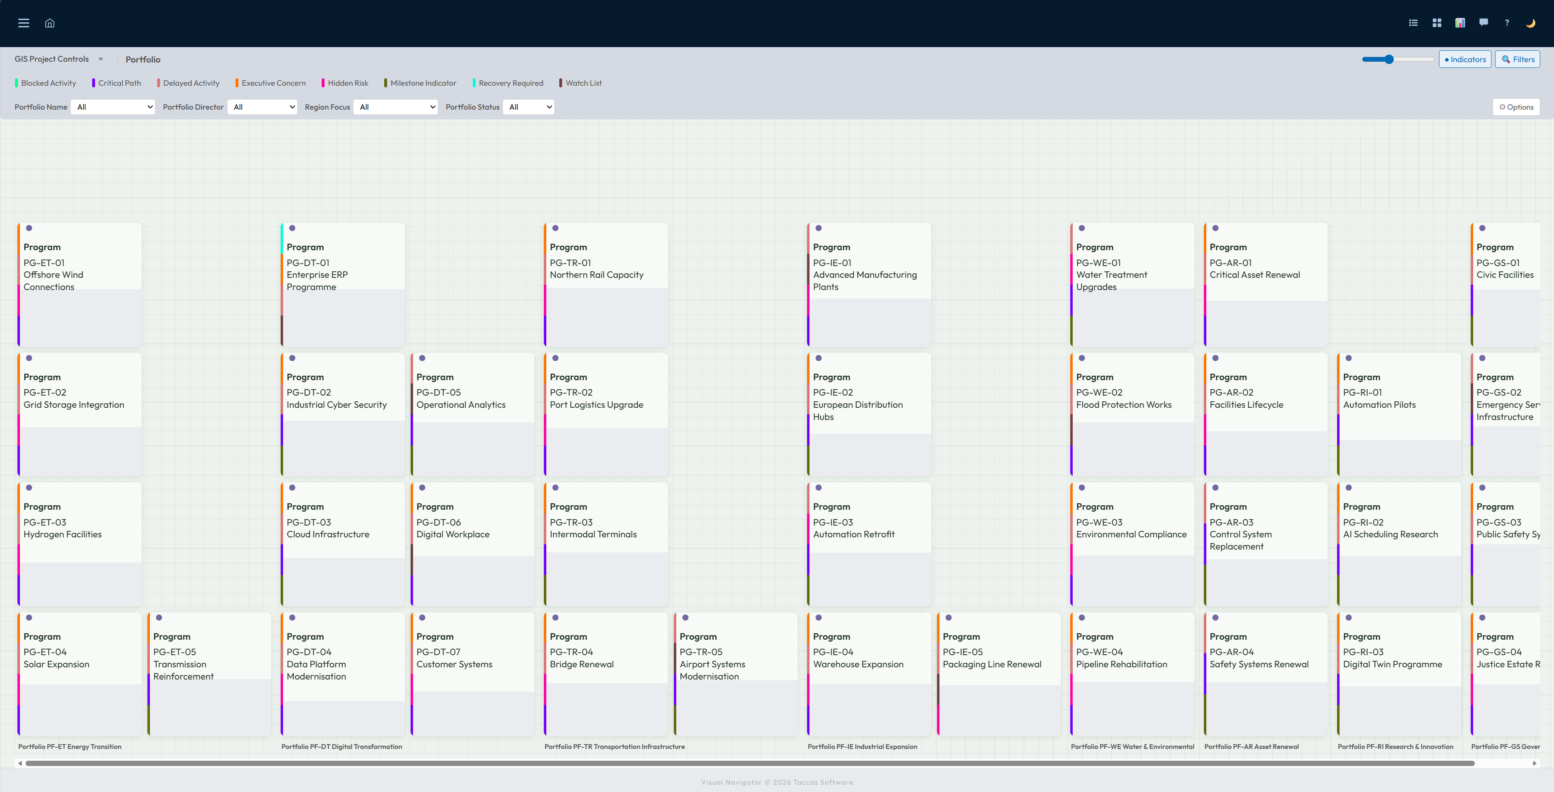The height and width of the screenshot is (792, 1554).
Task: Toggle Executive Concern indicator legend
Action: (x=271, y=83)
